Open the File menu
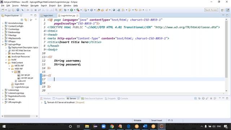This screenshot has height=130, width=231. (3, 6)
